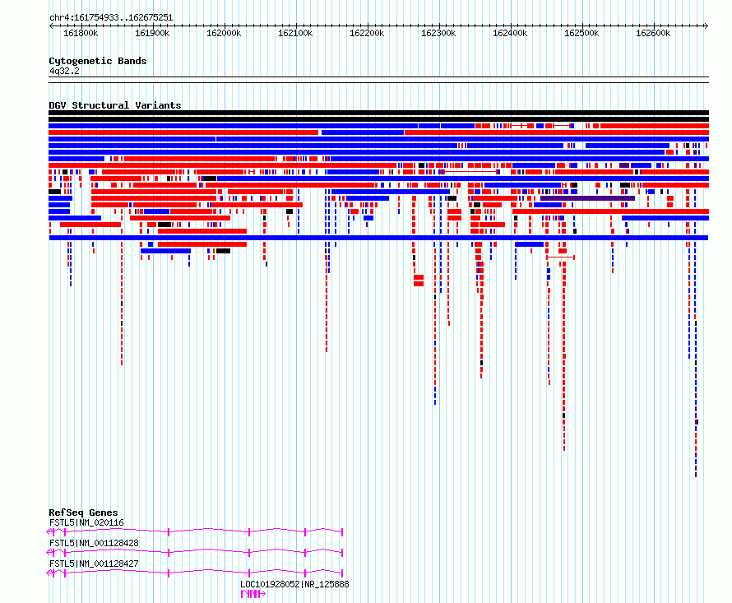Click the 162400k ruler label
Viewport: 732px width, 603px height.
(510, 34)
